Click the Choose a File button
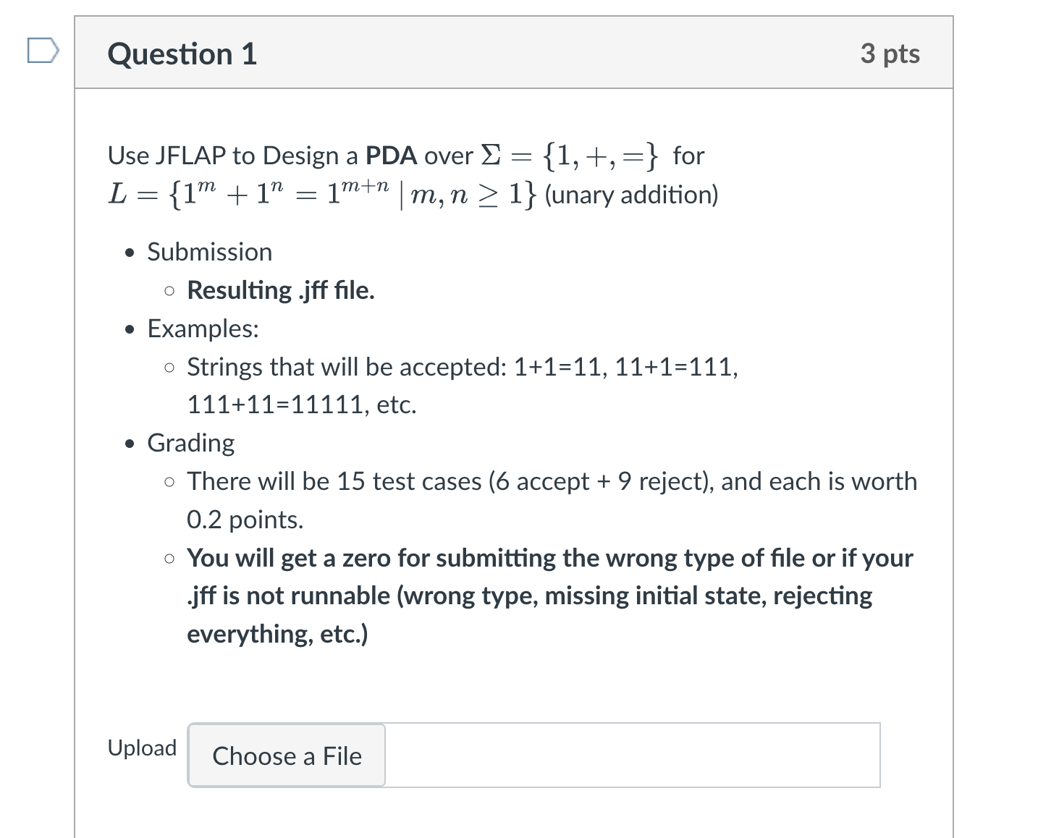Image resolution: width=1038 pixels, height=838 pixels. coord(286,756)
